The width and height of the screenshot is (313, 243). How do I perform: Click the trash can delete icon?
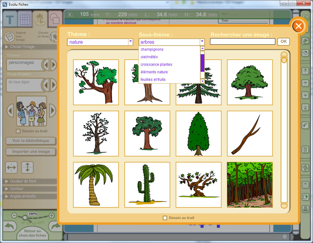click(x=305, y=149)
